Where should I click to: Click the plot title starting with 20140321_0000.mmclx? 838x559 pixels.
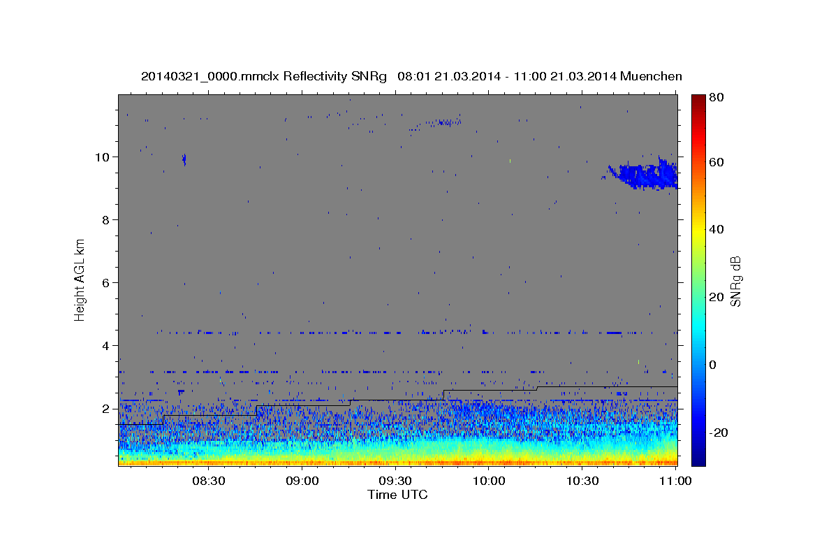(x=411, y=76)
